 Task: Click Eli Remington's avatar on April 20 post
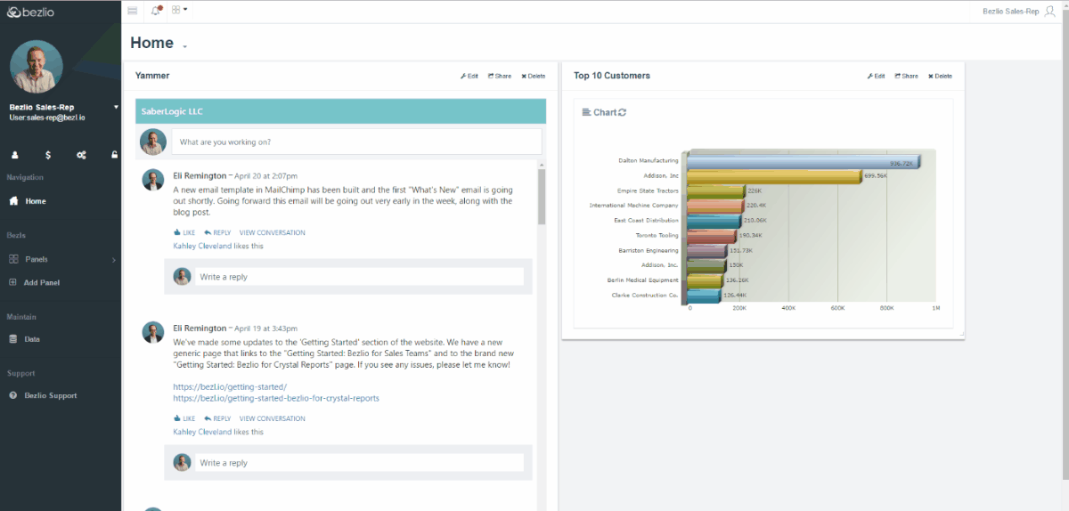pos(153,180)
